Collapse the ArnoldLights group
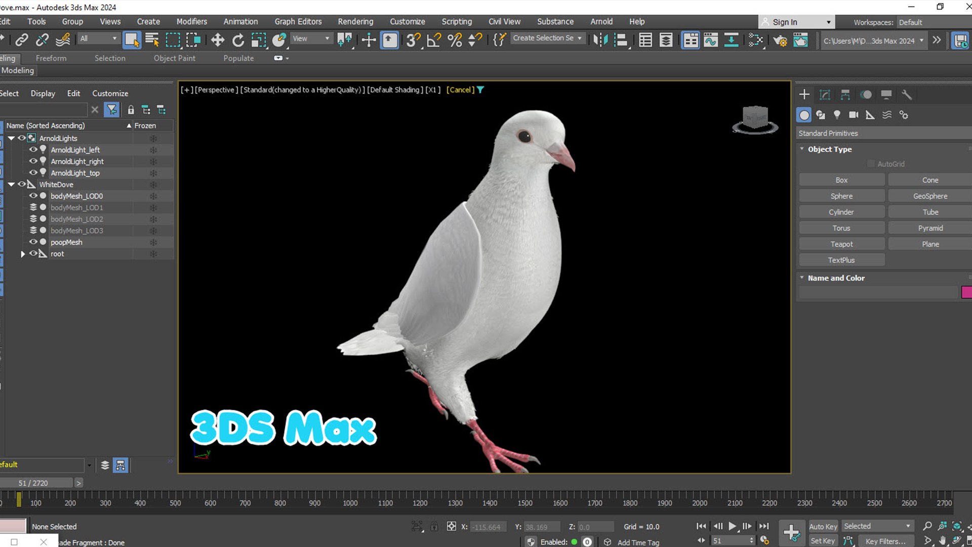972x547 pixels. (11, 138)
